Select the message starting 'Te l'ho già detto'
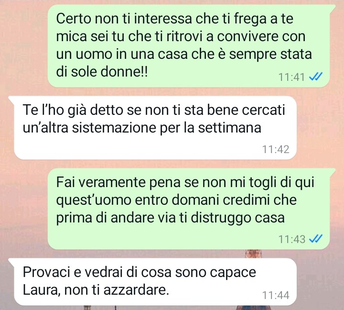 (155, 128)
